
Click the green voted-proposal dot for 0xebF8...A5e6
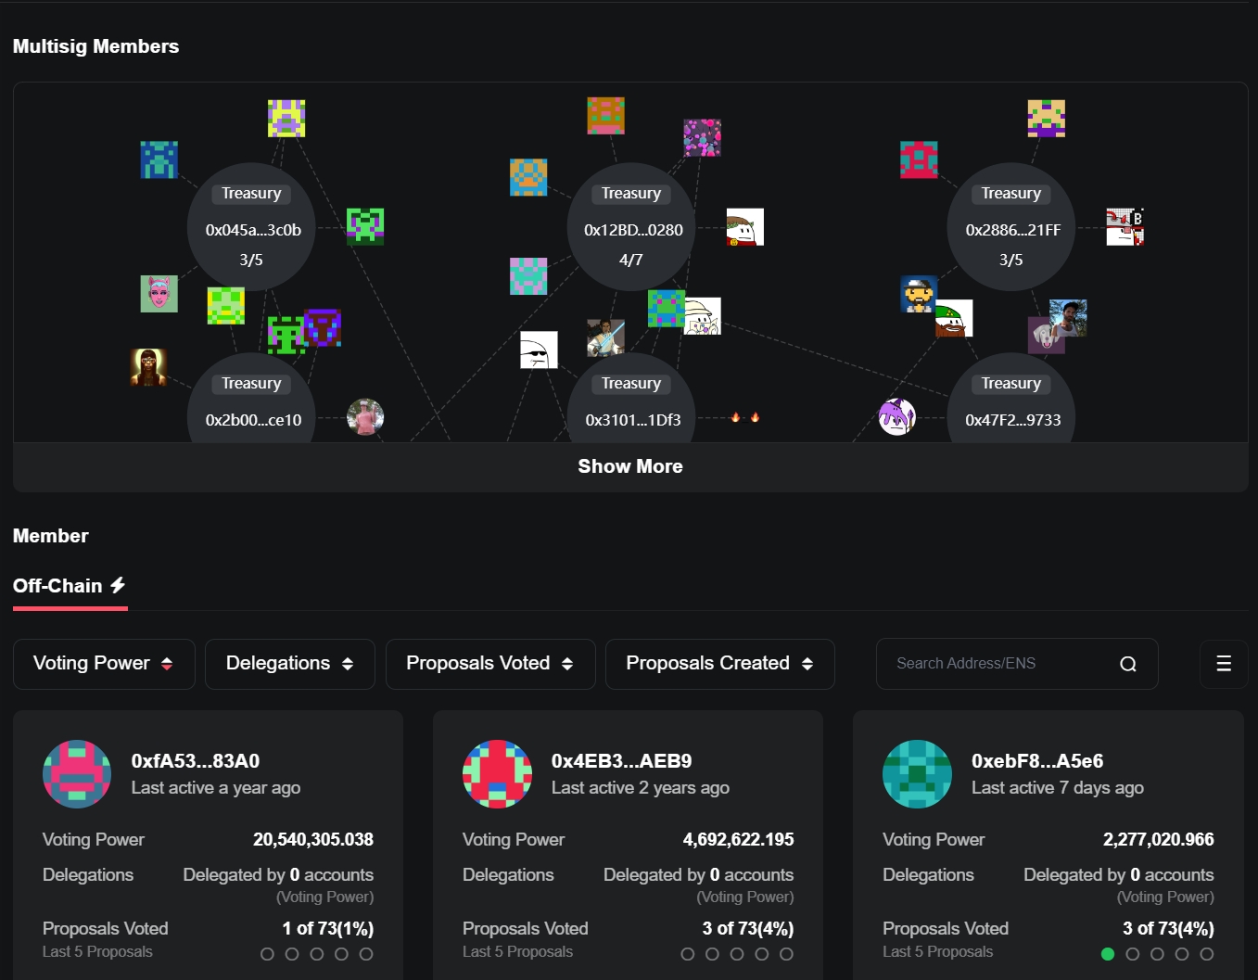(x=1107, y=954)
